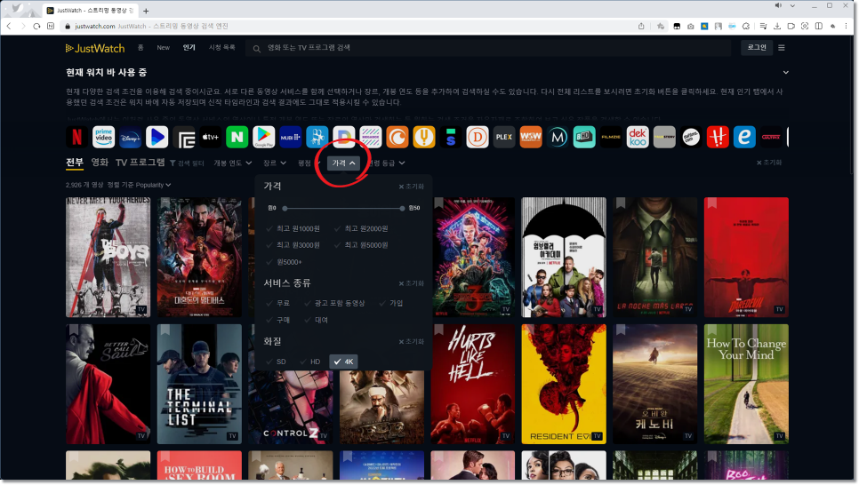This screenshot has width=859, height=485.
Task: Click the browser screenshot camera icon
Action: [x=690, y=26]
